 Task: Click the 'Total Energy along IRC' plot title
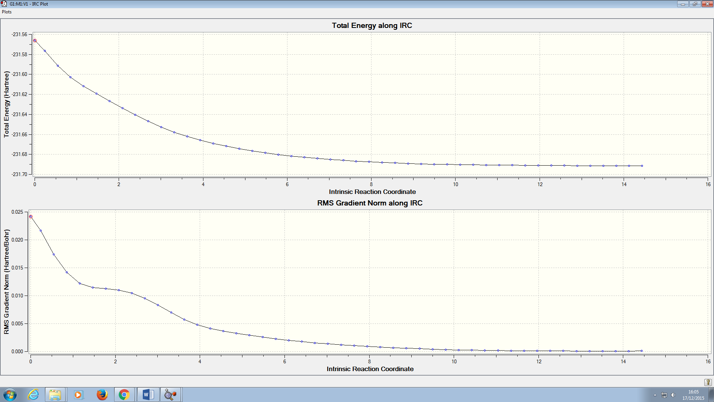pyautogui.click(x=372, y=26)
